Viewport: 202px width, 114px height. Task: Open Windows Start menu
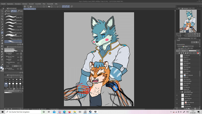tap(2, 112)
